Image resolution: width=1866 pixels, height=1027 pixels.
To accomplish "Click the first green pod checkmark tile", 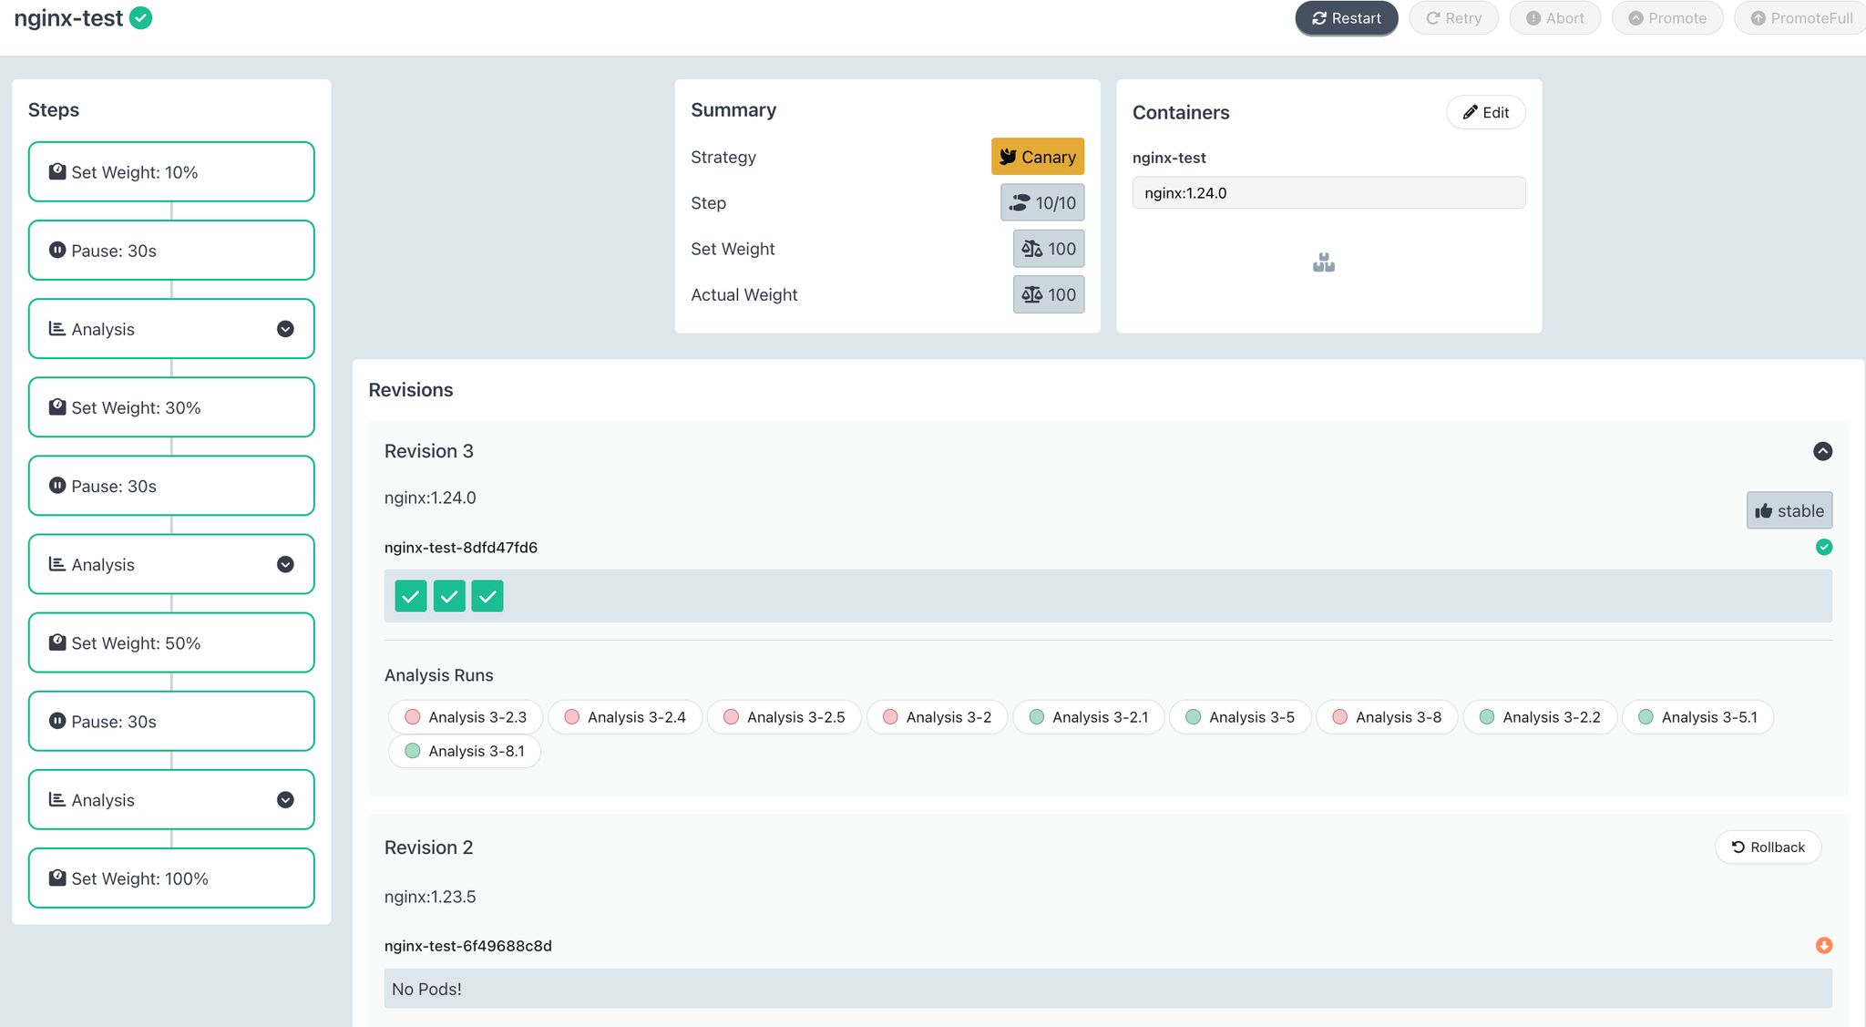I will (x=411, y=596).
